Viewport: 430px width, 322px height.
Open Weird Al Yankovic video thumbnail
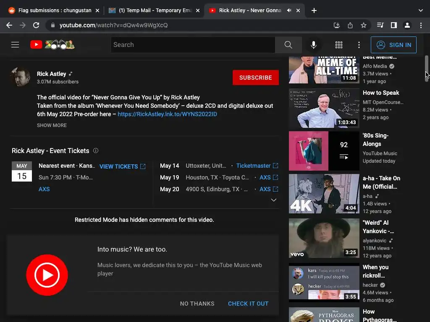tap(324, 238)
